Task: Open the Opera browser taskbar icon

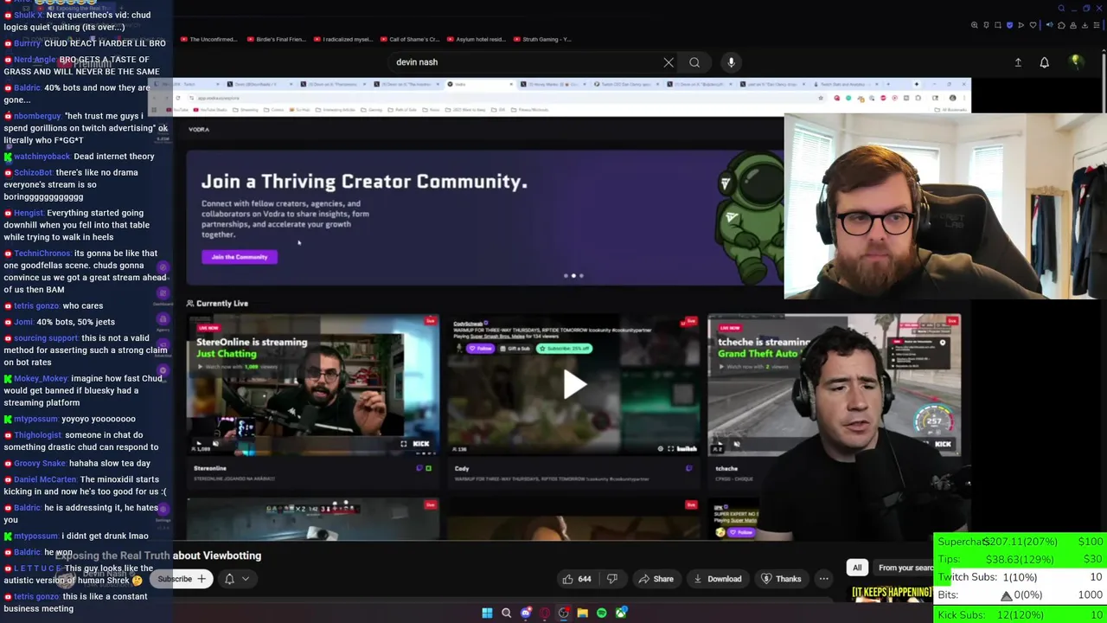Action: pos(544,613)
